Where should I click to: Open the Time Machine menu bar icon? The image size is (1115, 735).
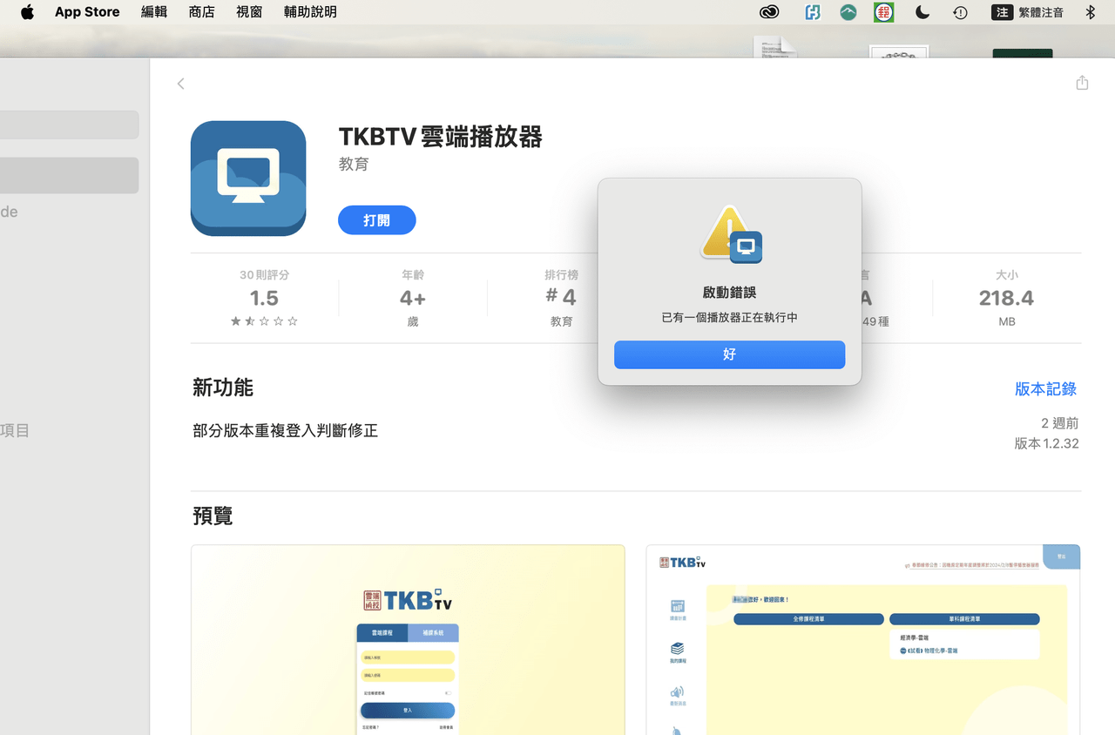coord(959,12)
